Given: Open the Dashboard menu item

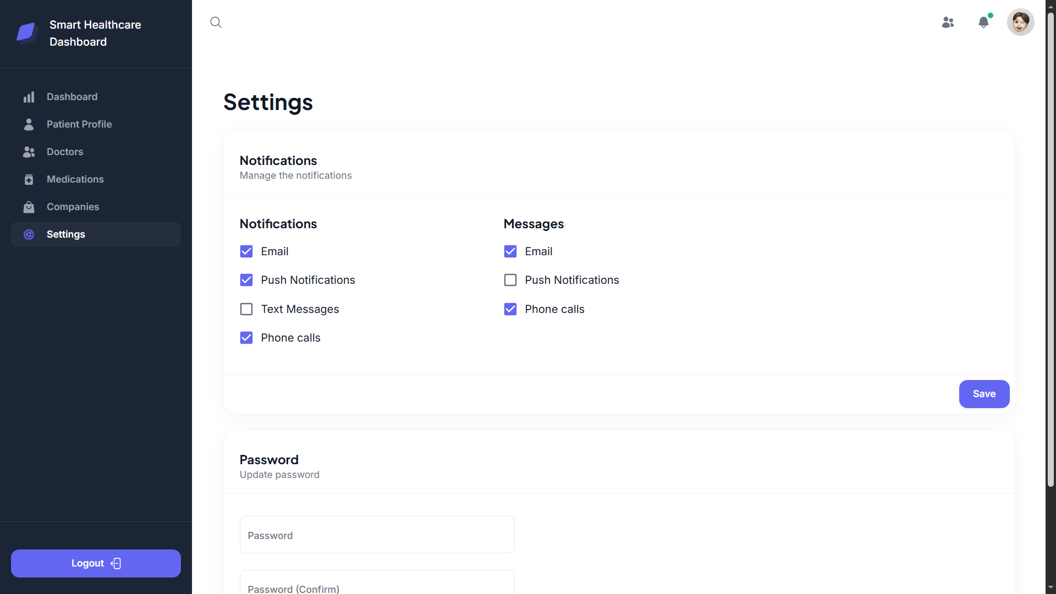Looking at the screenshot, I should coord(96,97).
